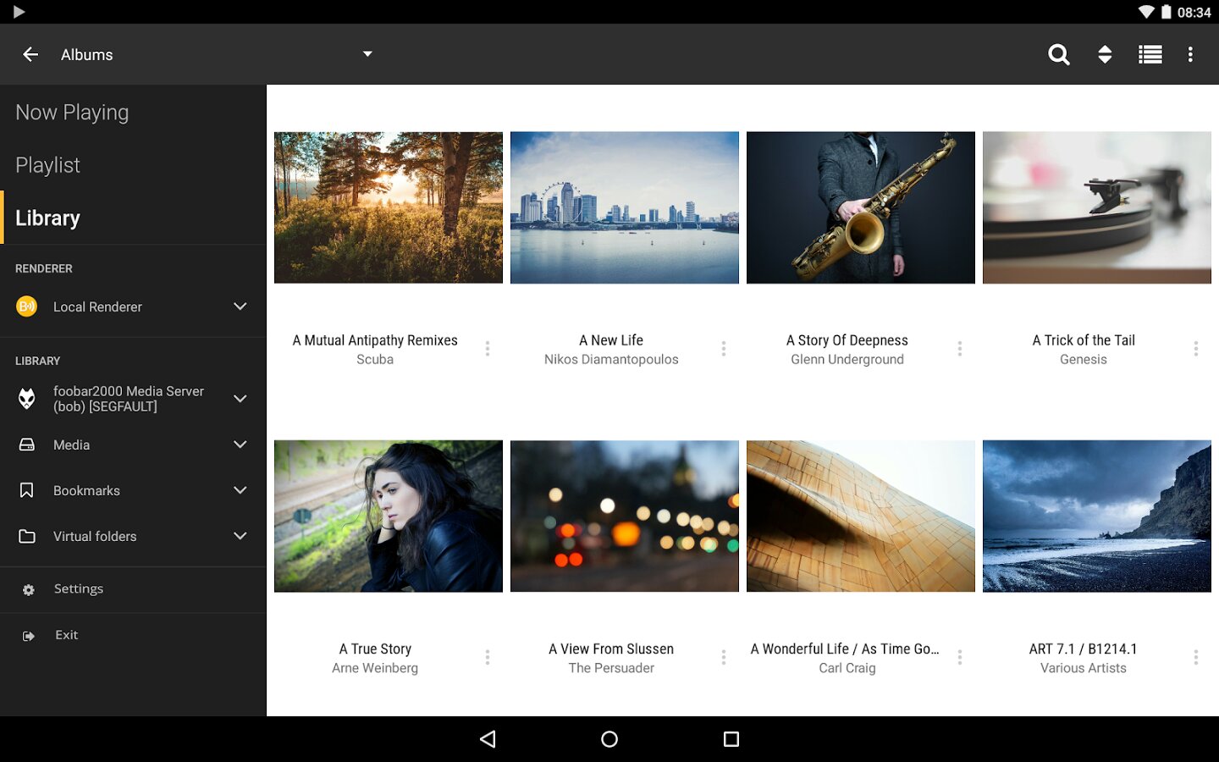Open options for A New Life album

click(x=724, y=349)
